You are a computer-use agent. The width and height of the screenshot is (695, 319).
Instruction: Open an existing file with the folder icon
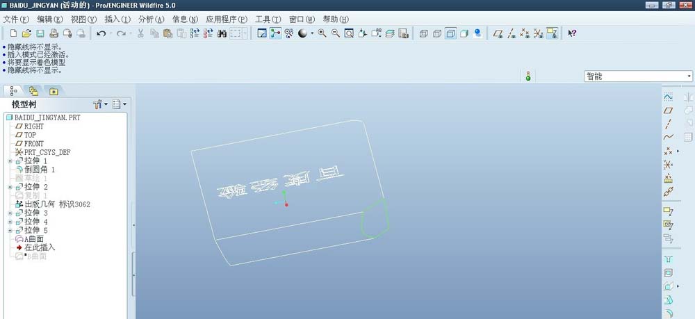(x=26, y=33)
